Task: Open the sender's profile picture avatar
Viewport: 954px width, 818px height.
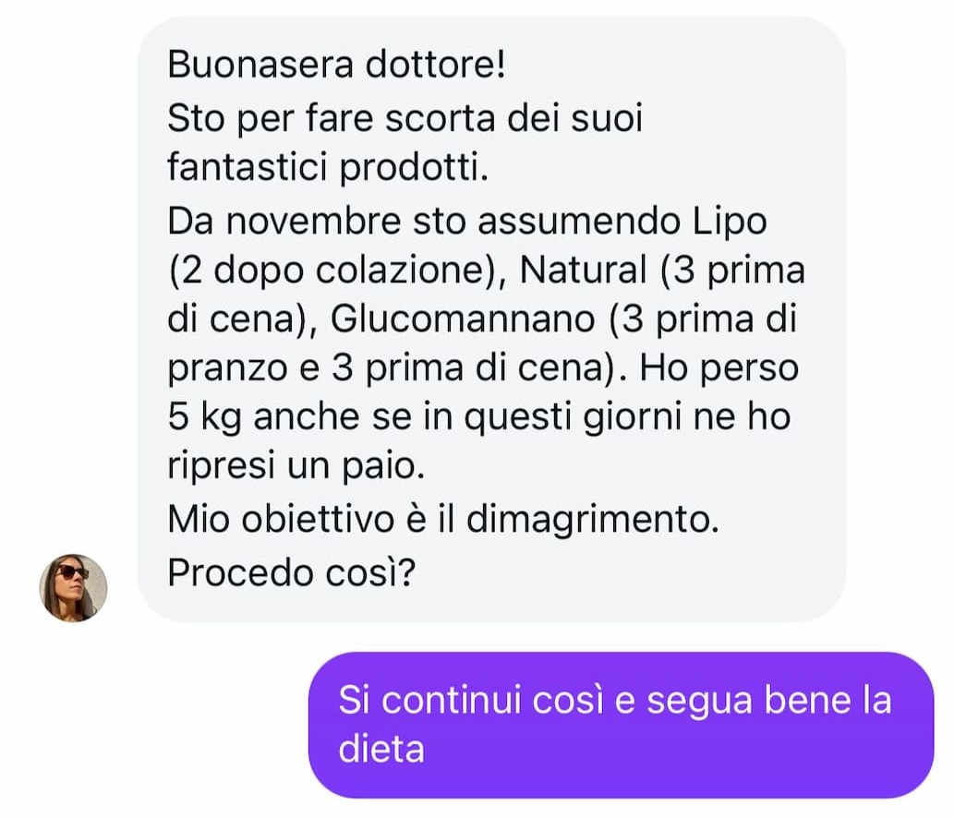Action: point(73,587)
